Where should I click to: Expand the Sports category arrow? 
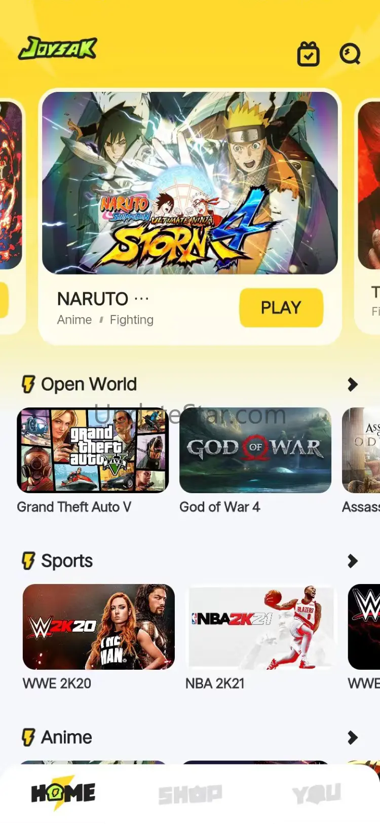point(353,561)
